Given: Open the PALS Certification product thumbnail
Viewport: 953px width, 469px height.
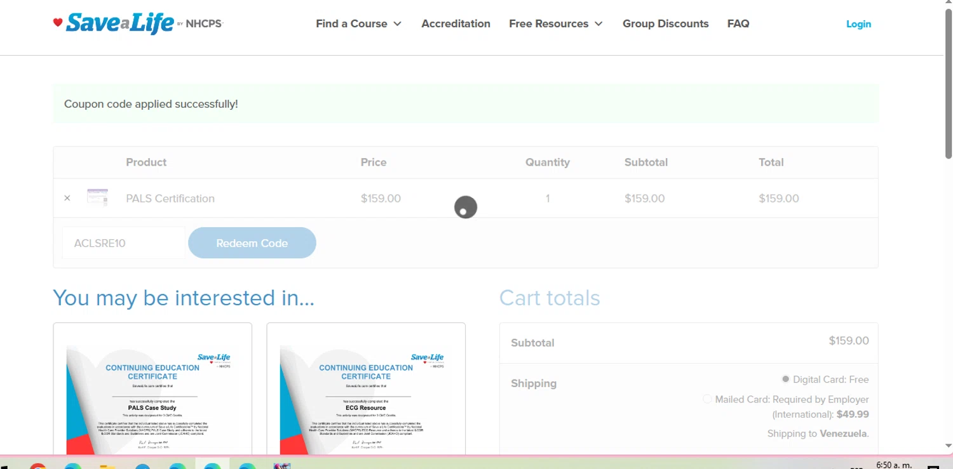Looking at the screenshot, I should coord(97,197).
